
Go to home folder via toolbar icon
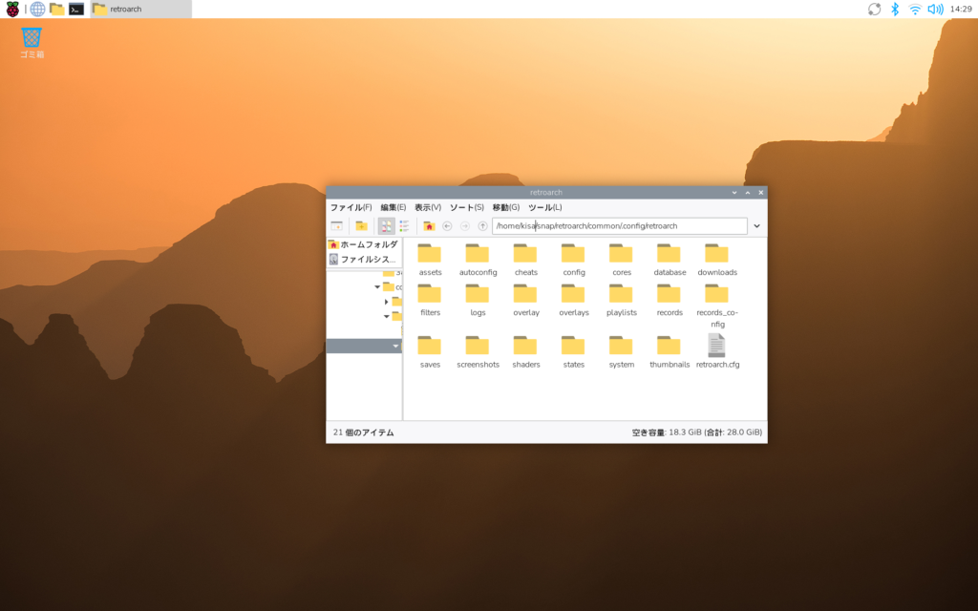[x=429, y=226]
